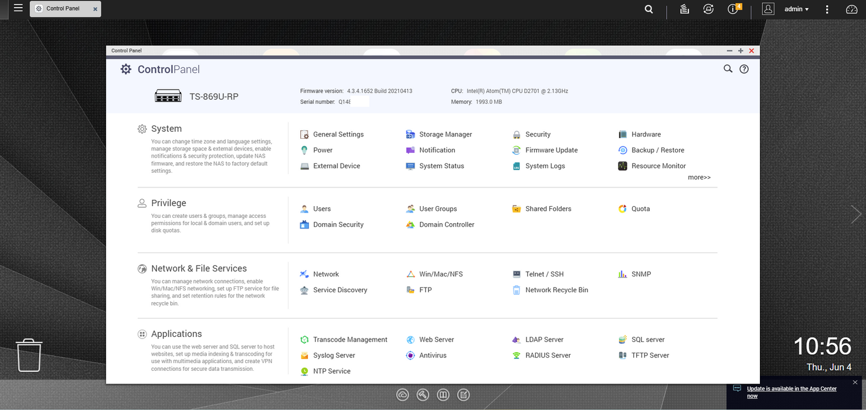
Task: Open Domain Security
Action: (x=332, y=224)
